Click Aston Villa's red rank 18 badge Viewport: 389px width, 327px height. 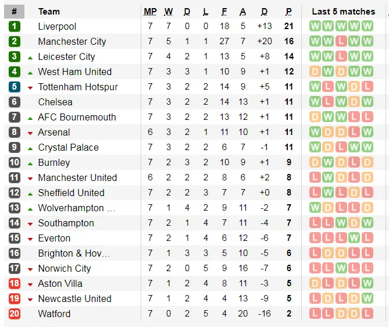[x=15, y=283]
